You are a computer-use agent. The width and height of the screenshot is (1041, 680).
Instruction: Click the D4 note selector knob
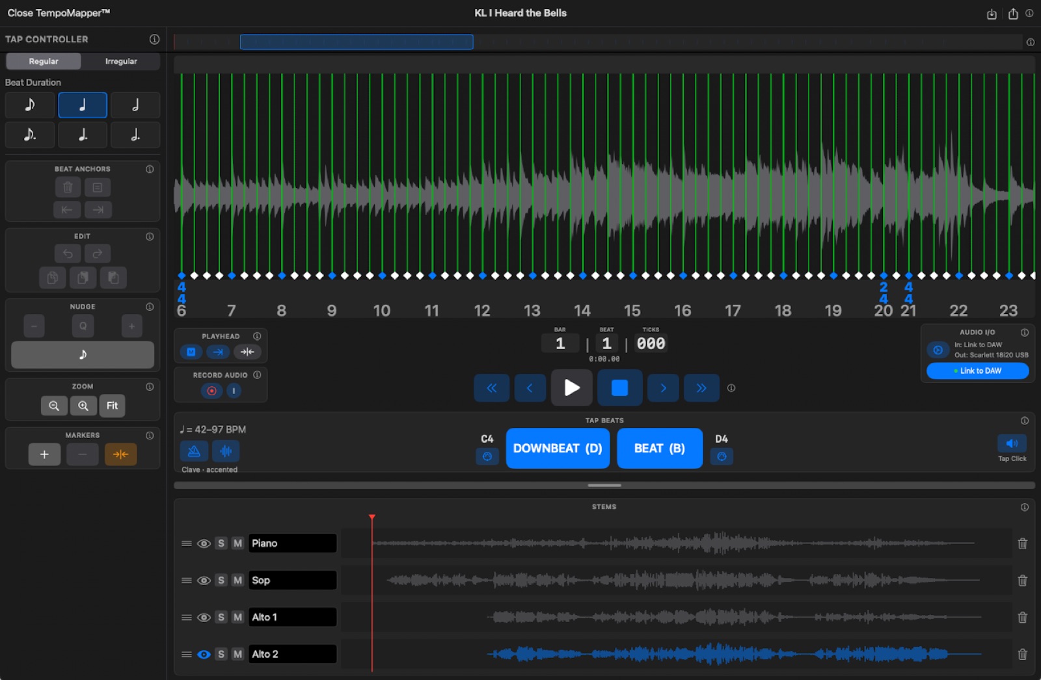722,457
